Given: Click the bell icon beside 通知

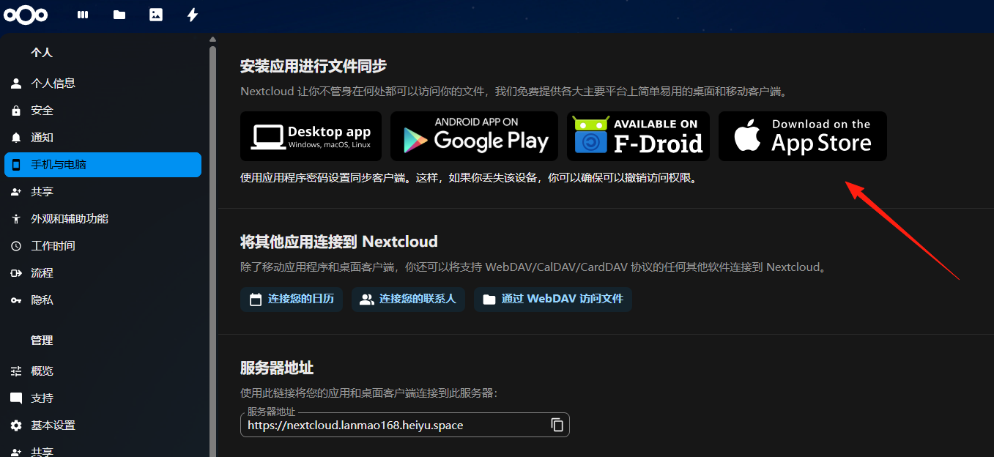Looking at the screenshot, I should pos(16,138).
